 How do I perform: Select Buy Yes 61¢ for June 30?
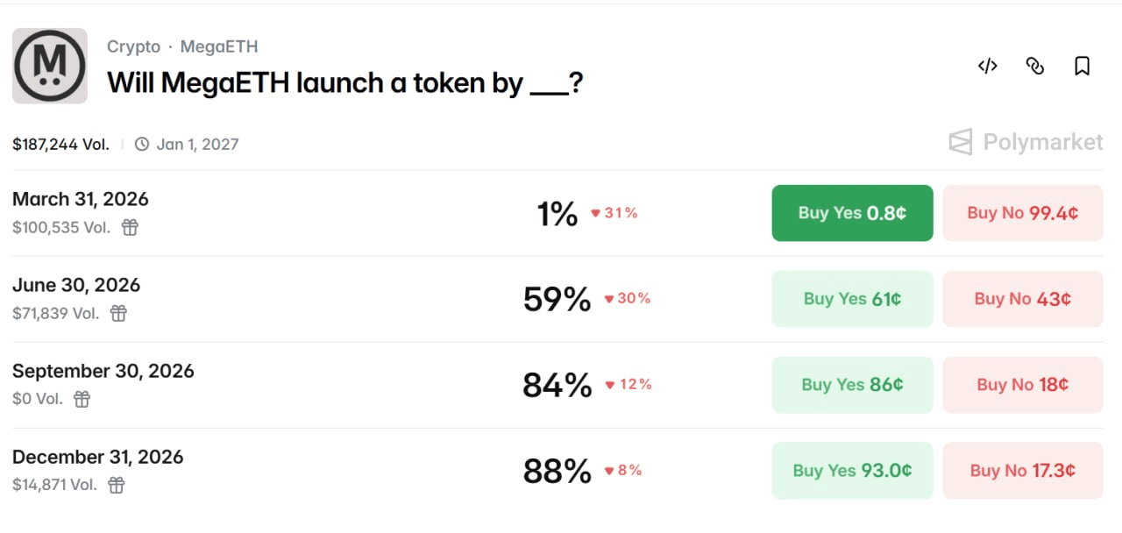(x=852, y=299)
